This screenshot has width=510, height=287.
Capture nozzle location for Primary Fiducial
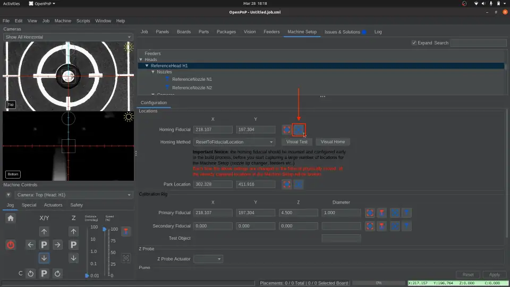[x=381, y=213]
